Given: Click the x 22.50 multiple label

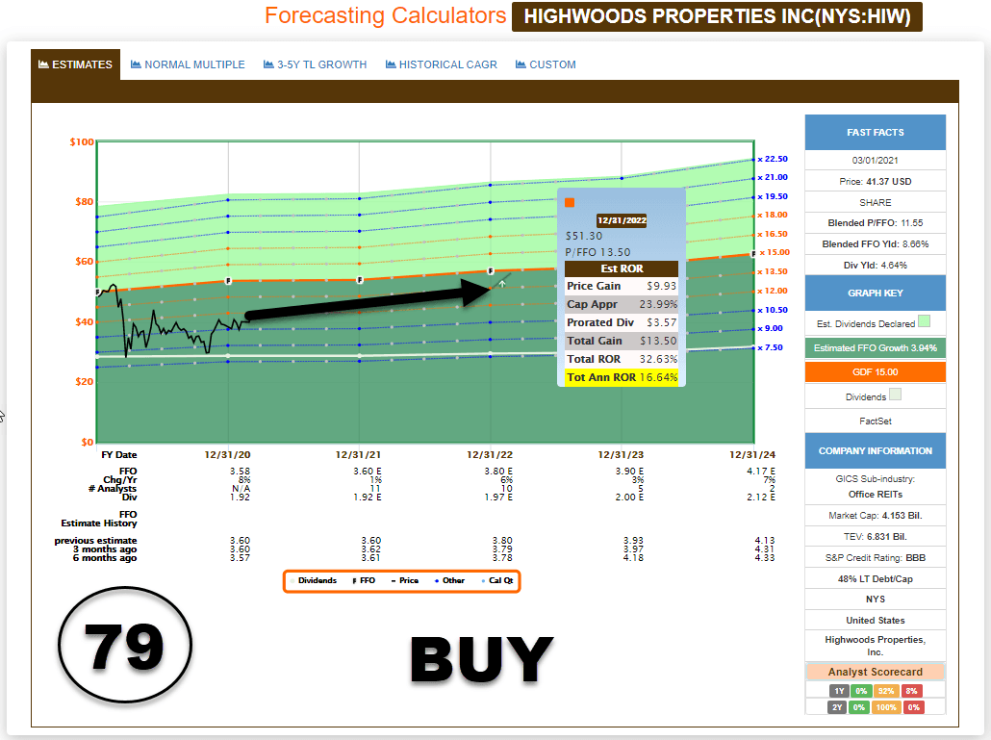Looking at the screenshot, I should tap(773, 159).
